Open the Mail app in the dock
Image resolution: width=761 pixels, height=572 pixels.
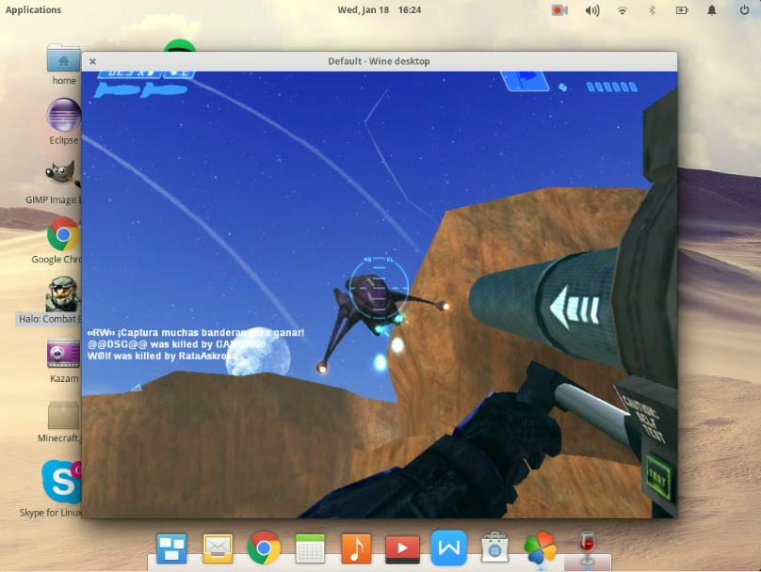[x=218, y=548]
